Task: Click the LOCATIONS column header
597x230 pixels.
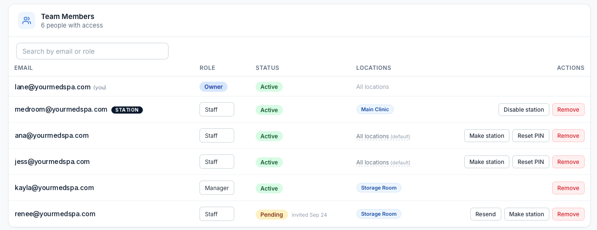Action: tap(374, 68)
